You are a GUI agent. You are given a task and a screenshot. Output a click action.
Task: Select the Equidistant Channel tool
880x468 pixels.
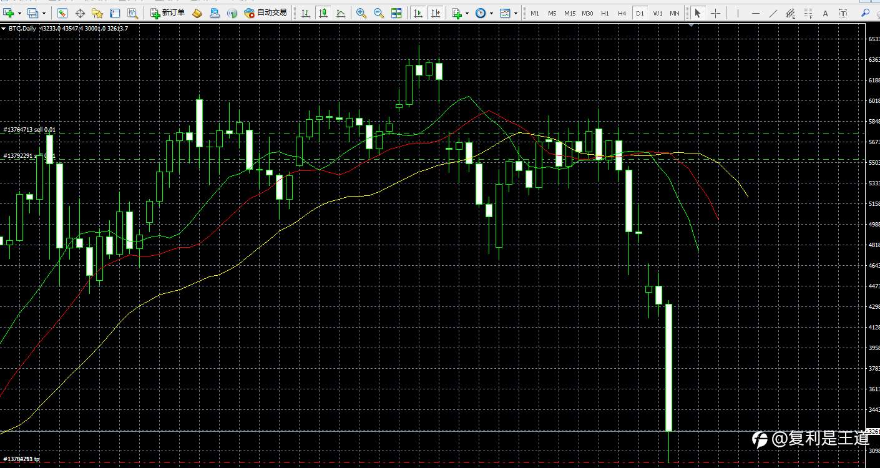[791, 13]
